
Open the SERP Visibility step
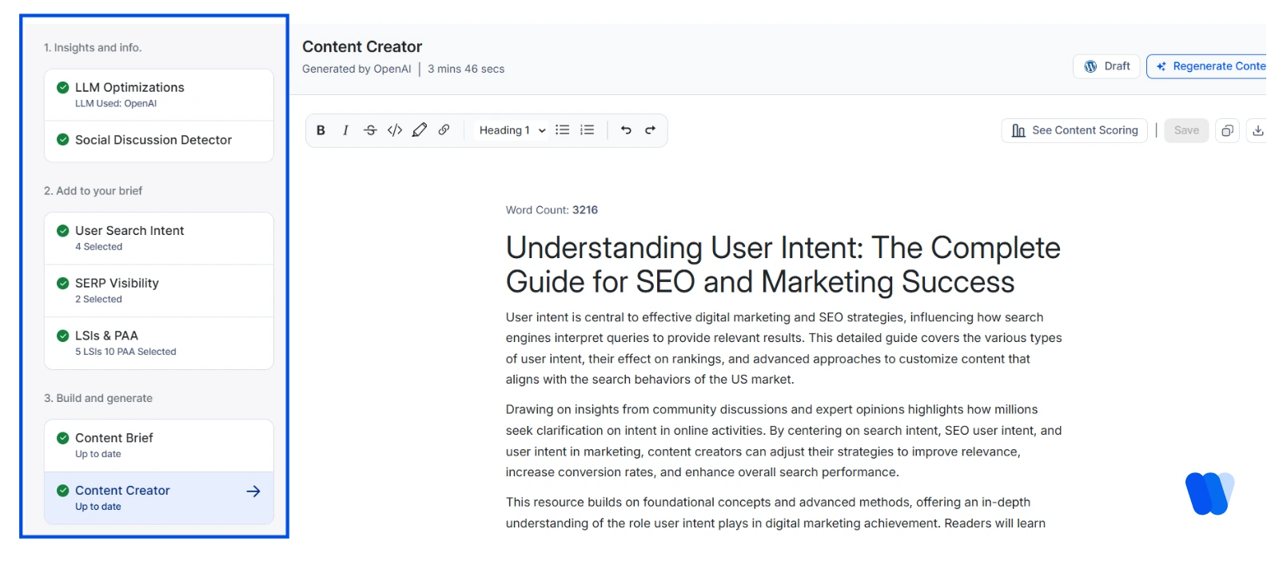coord(159,291)
